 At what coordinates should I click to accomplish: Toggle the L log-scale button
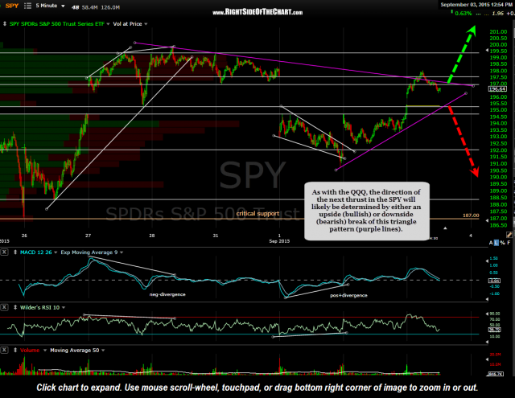tap(496, 243)
